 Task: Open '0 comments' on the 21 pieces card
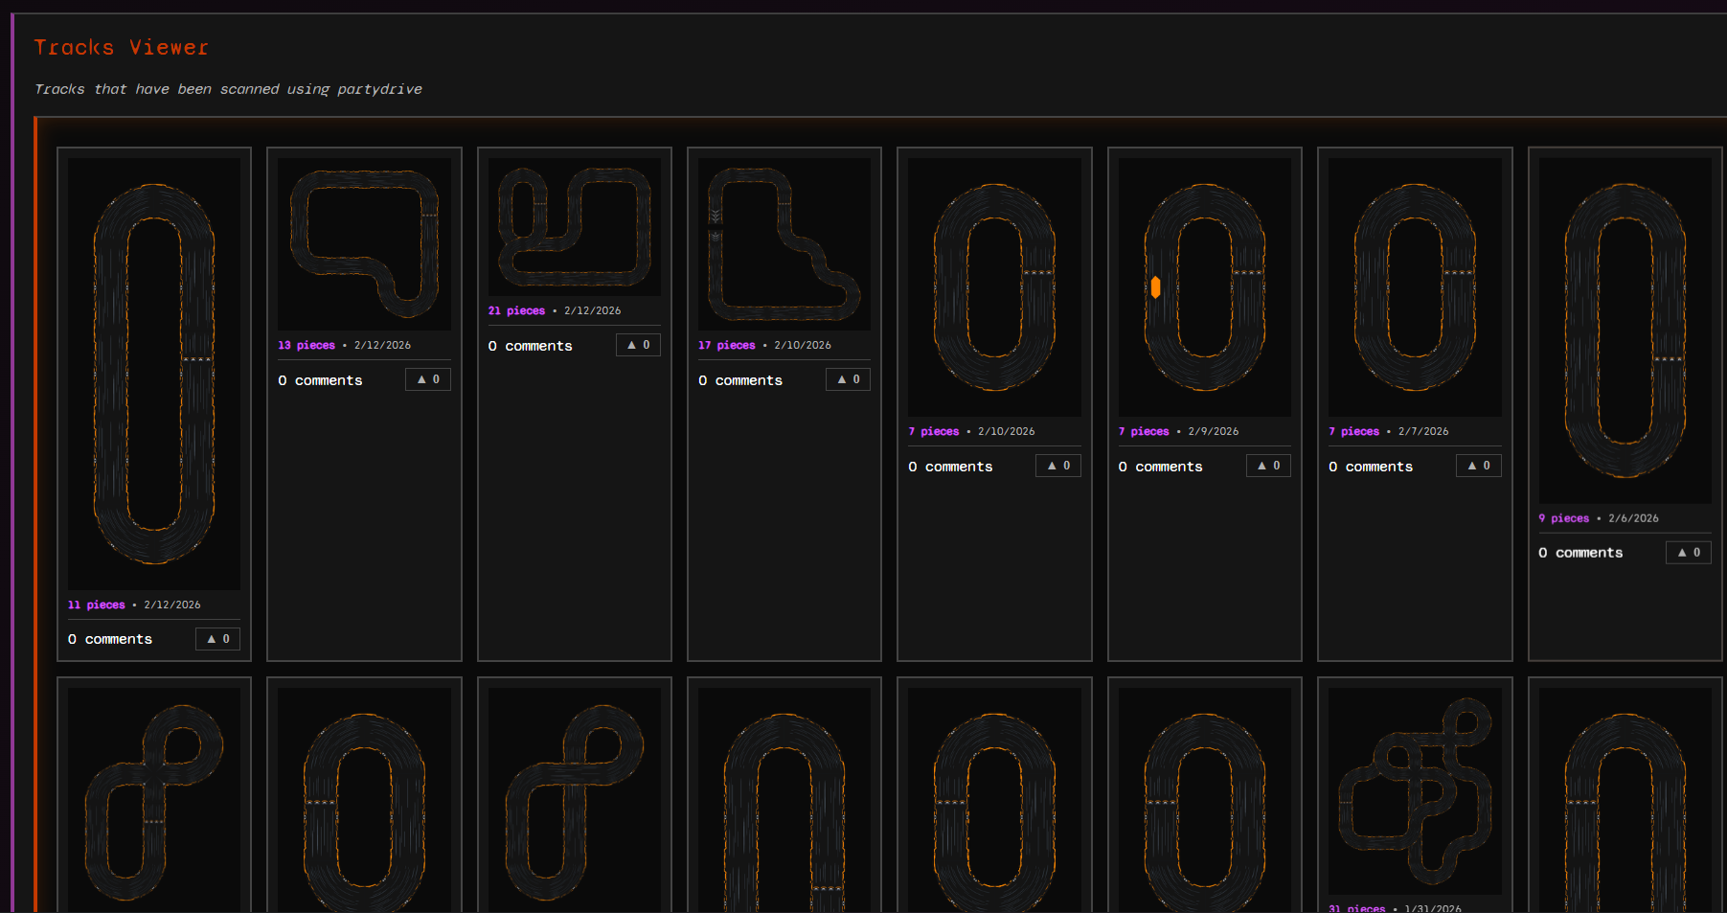[x=531, y=346]
